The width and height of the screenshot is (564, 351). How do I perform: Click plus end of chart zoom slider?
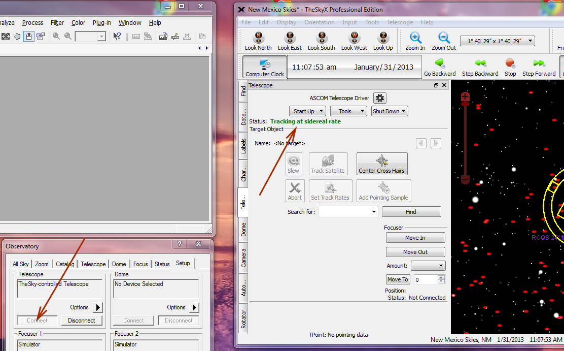465,97
